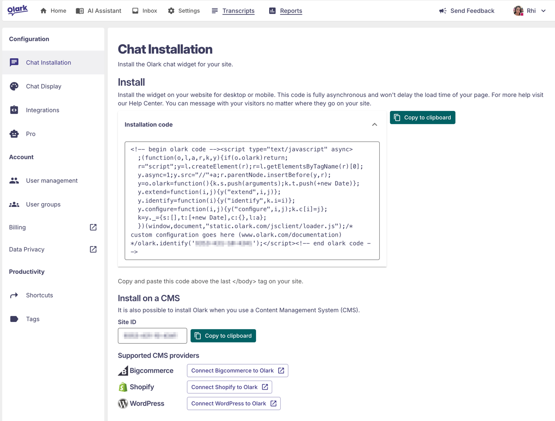Click the Billing external link icon

[93, 227]
